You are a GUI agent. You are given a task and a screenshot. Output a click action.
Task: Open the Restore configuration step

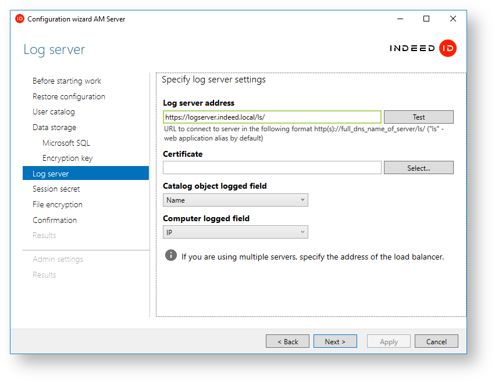69,96
